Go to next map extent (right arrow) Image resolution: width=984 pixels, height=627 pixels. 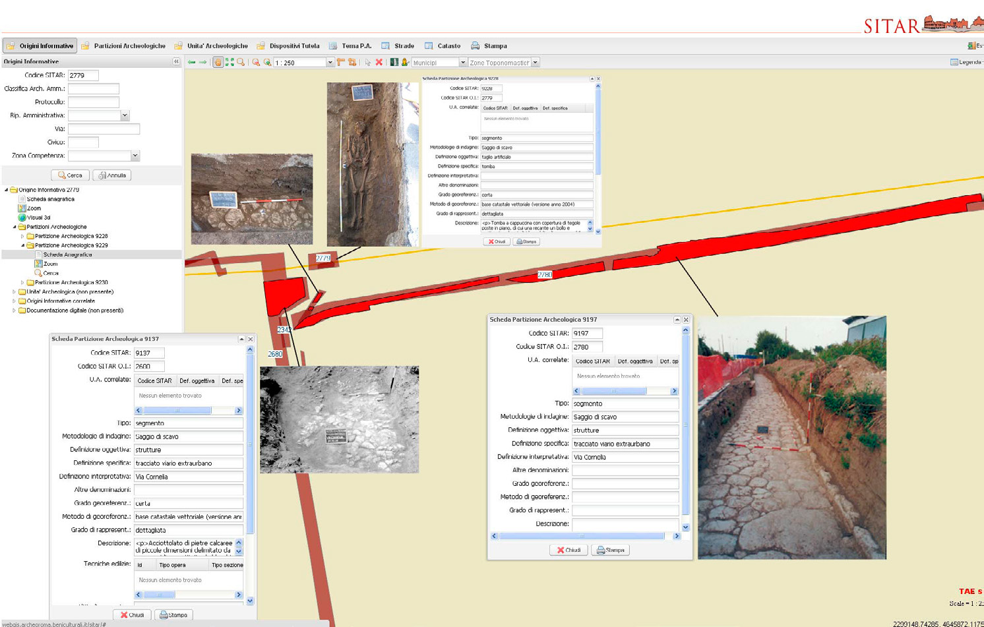tap(202, 63)
